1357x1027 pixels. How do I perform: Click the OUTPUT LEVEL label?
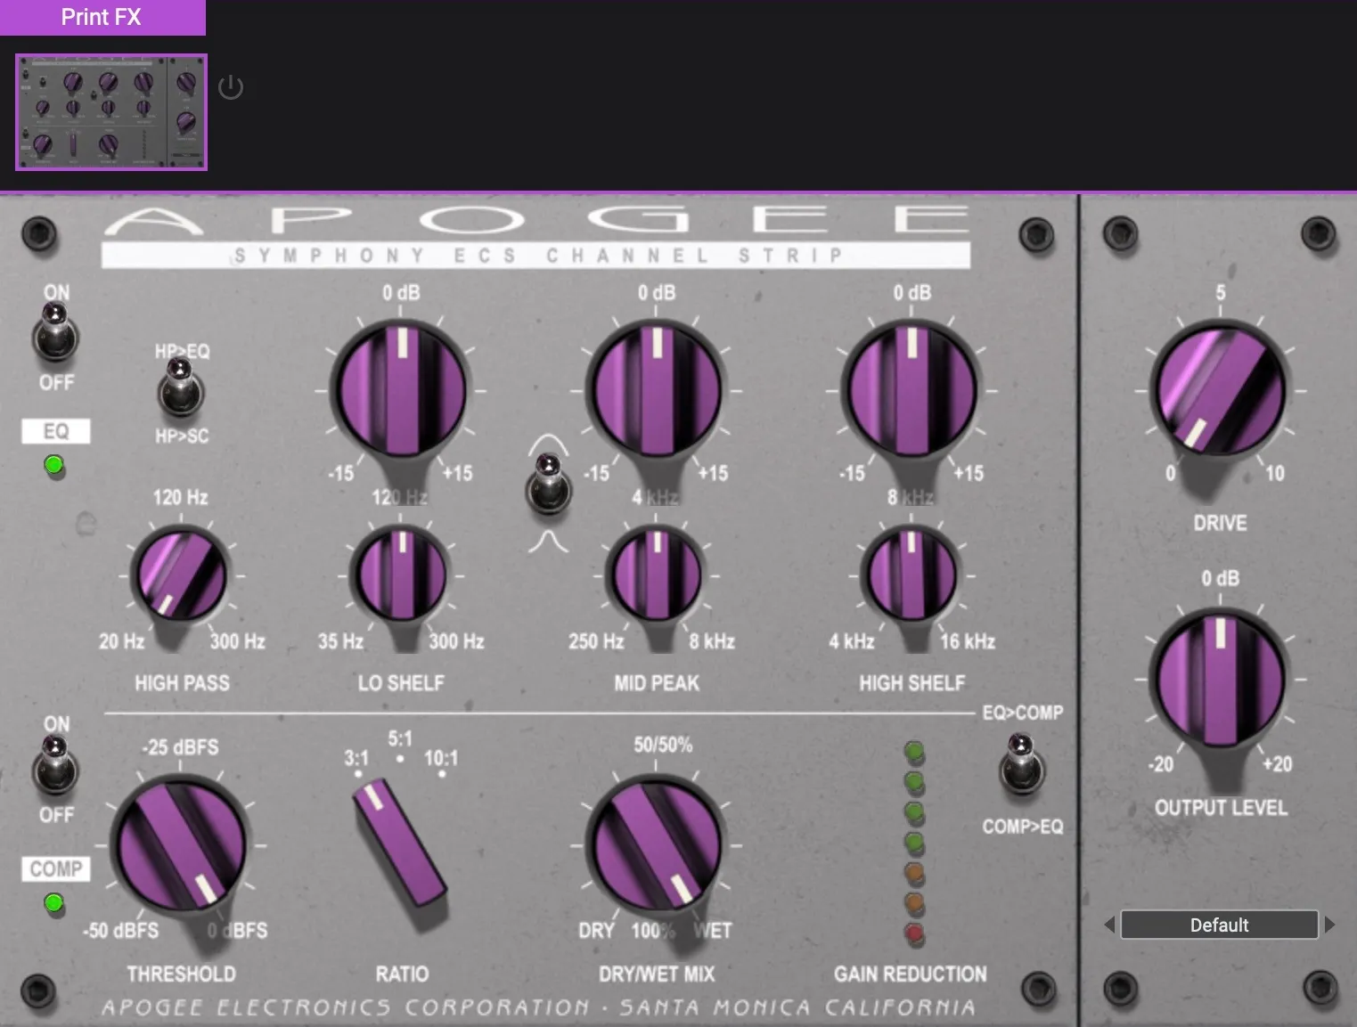click(x=1221, y=808)
